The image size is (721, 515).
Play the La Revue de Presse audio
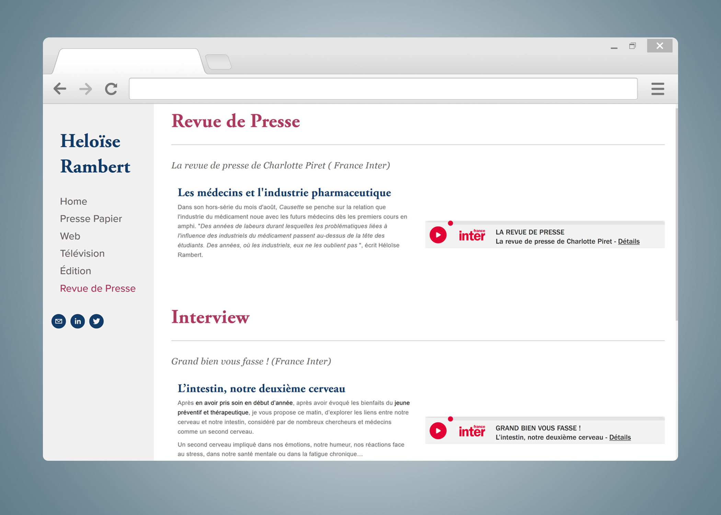click(x=438, y=235)
